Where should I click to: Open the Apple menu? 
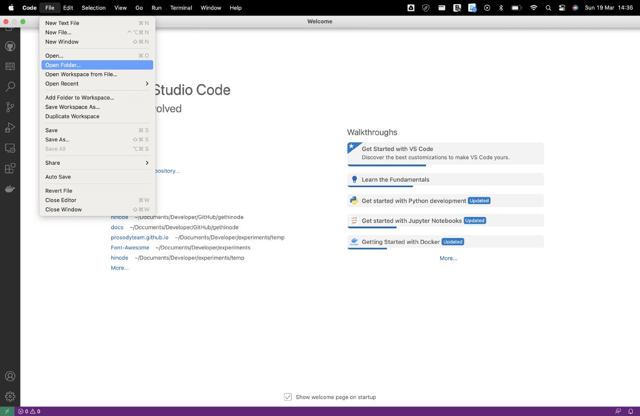pos(11,8)
